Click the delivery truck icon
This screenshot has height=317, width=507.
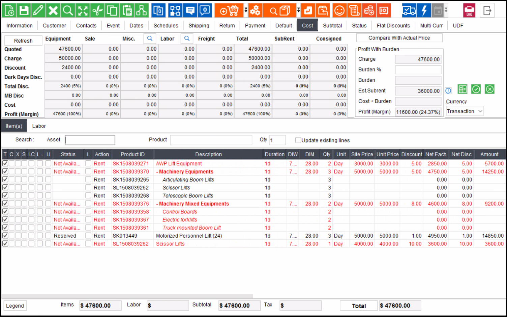point(409,11)
